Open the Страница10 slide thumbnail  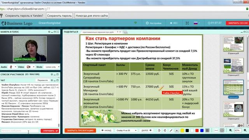coord(233,66)
